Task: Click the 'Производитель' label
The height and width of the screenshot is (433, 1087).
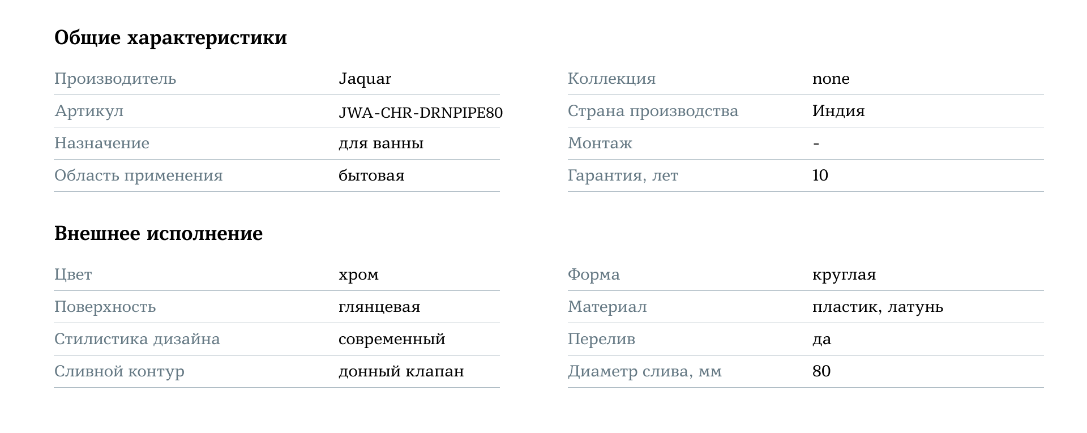Action: click(115, 79)
